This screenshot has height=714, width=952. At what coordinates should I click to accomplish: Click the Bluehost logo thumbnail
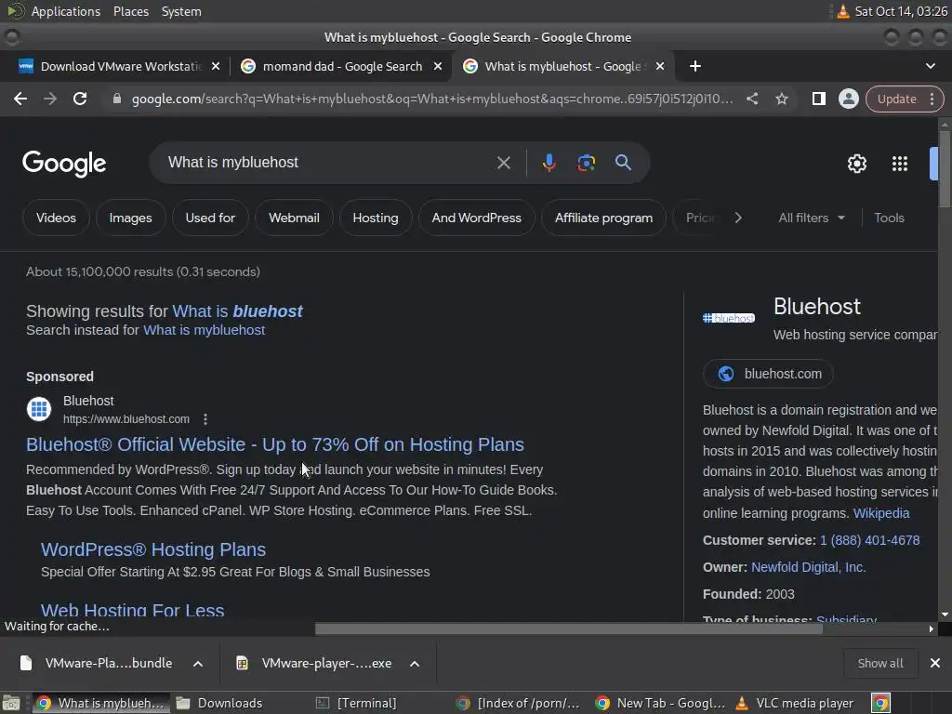[729, 318]
